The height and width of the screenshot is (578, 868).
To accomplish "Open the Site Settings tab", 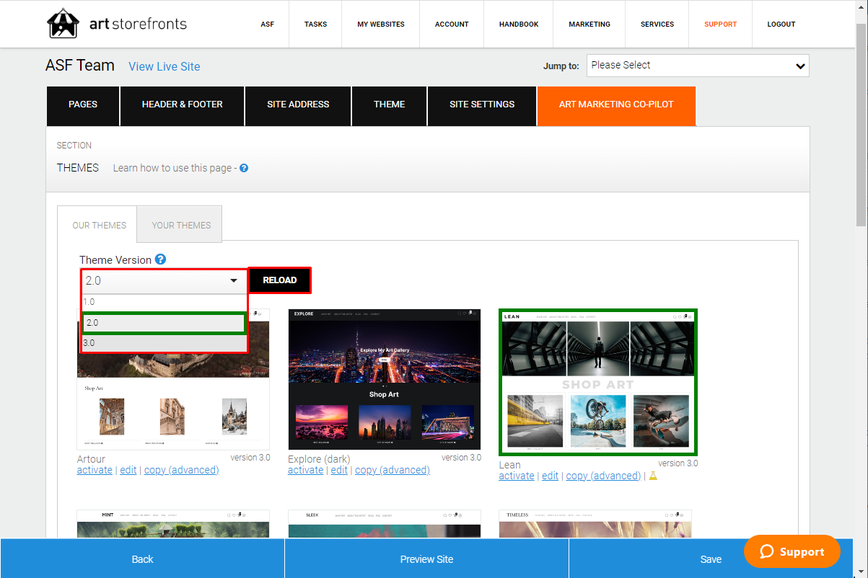I will [x=482, y=105].
